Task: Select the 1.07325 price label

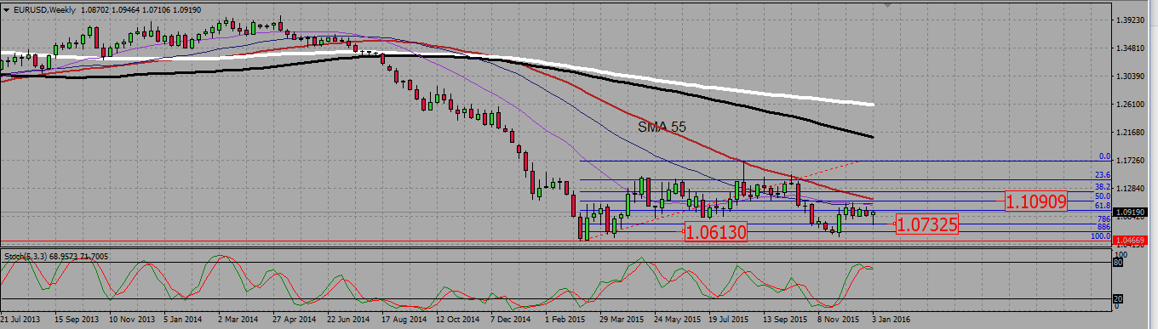Action: (927, 224)
